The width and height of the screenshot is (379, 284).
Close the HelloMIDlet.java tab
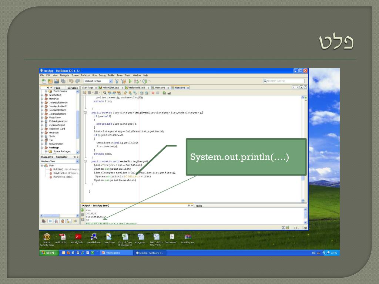pyautogui.click(x=123, y=88)
